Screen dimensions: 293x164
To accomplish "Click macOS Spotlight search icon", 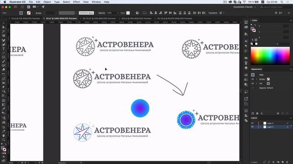I will click(x=282, y=2).
